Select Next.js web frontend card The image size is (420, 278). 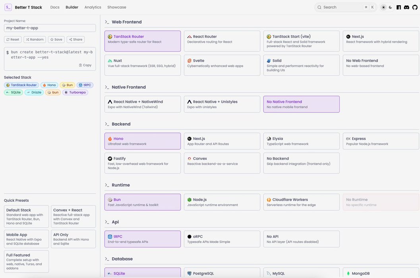pyautogui.click(x=381, y=41)
